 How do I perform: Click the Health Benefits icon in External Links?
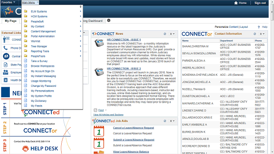click(6, 80)
